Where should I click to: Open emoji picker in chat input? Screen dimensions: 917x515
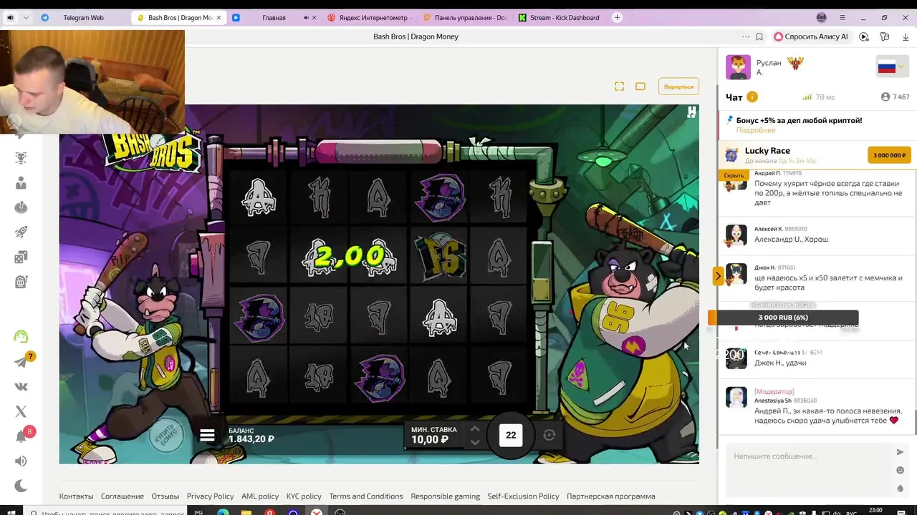[900, 470]
